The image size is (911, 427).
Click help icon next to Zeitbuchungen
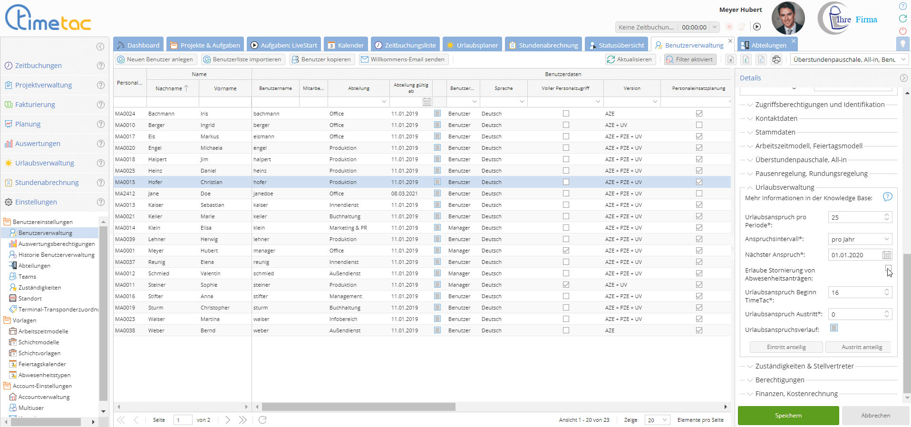[x=101, y=66]
